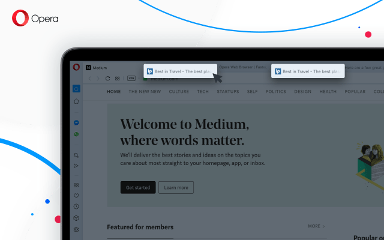Click Welcome to Medium headline
The image size is (384, 240).
click(x=184, y=132)
